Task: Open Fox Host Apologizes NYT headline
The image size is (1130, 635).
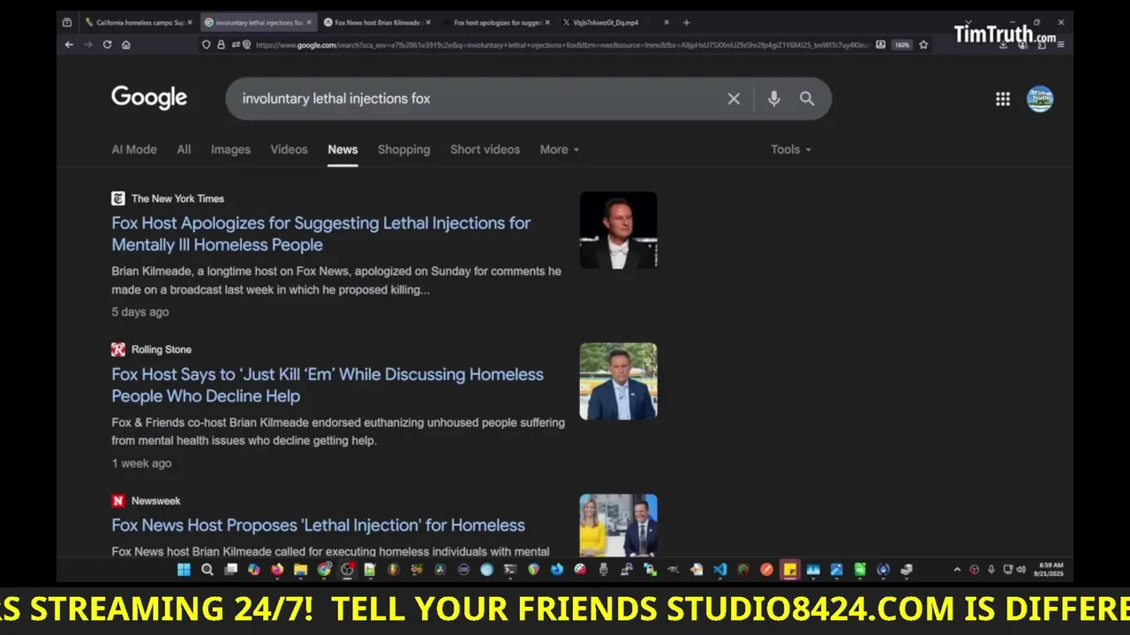Action: [321, 234]
